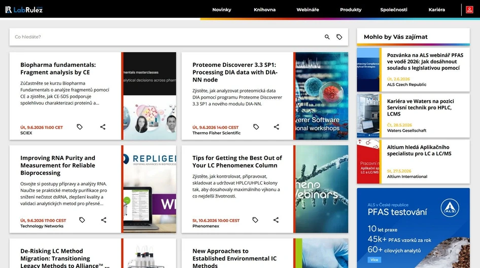Click 'PFAS testování' banner headline
The width and height of the screenshot is (480, 268).
397,212
